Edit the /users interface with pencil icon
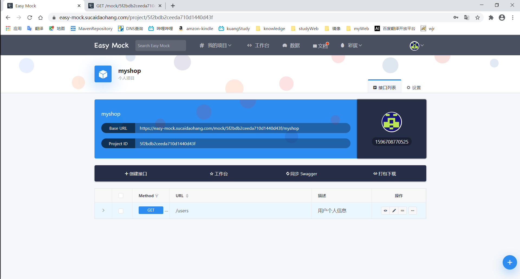Image resolution: width=520 pixels, height=279 pixels. tap(394, 210)
